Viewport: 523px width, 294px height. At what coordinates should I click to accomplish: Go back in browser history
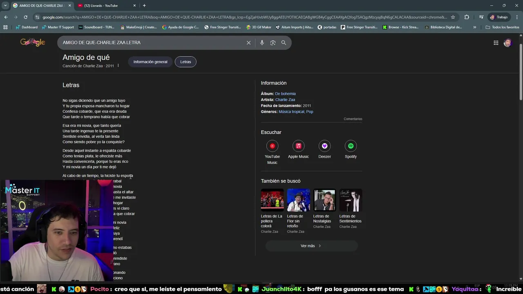(x=6, y=17)
